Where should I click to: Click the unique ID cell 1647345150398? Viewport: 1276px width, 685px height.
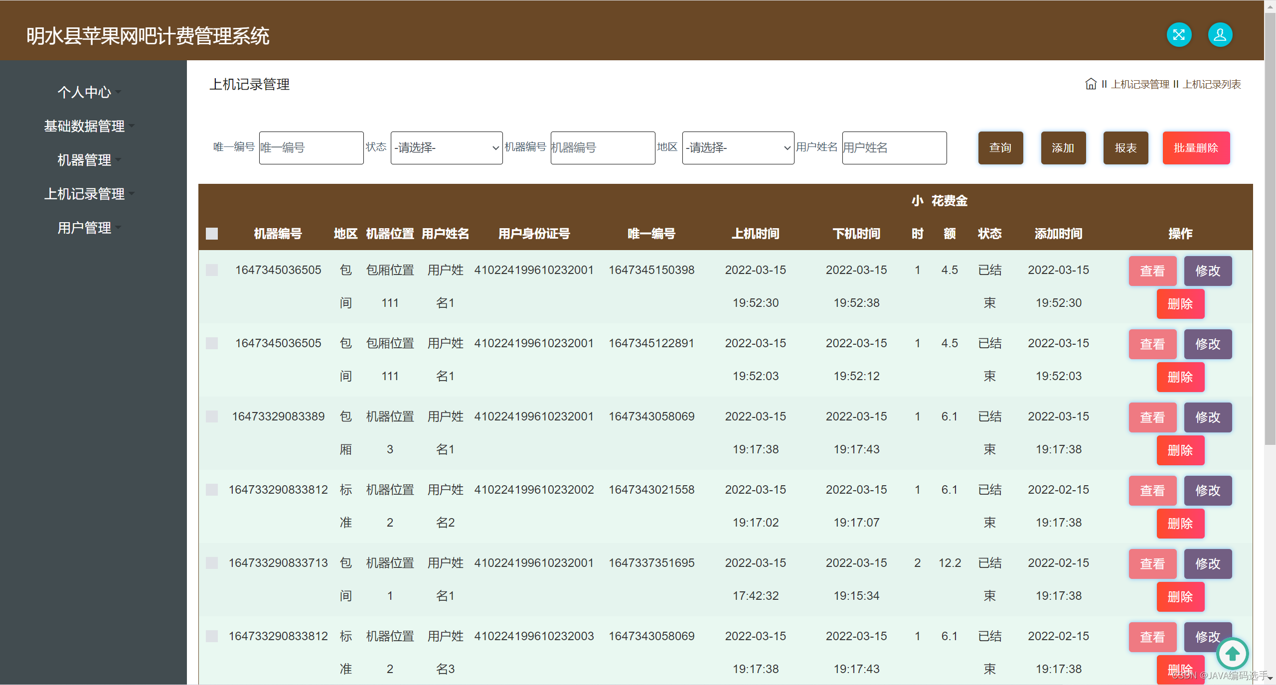coord(651,270)
